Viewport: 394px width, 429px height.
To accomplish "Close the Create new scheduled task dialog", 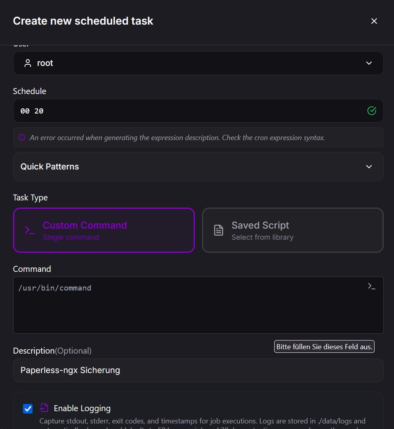I will (374, 21).
